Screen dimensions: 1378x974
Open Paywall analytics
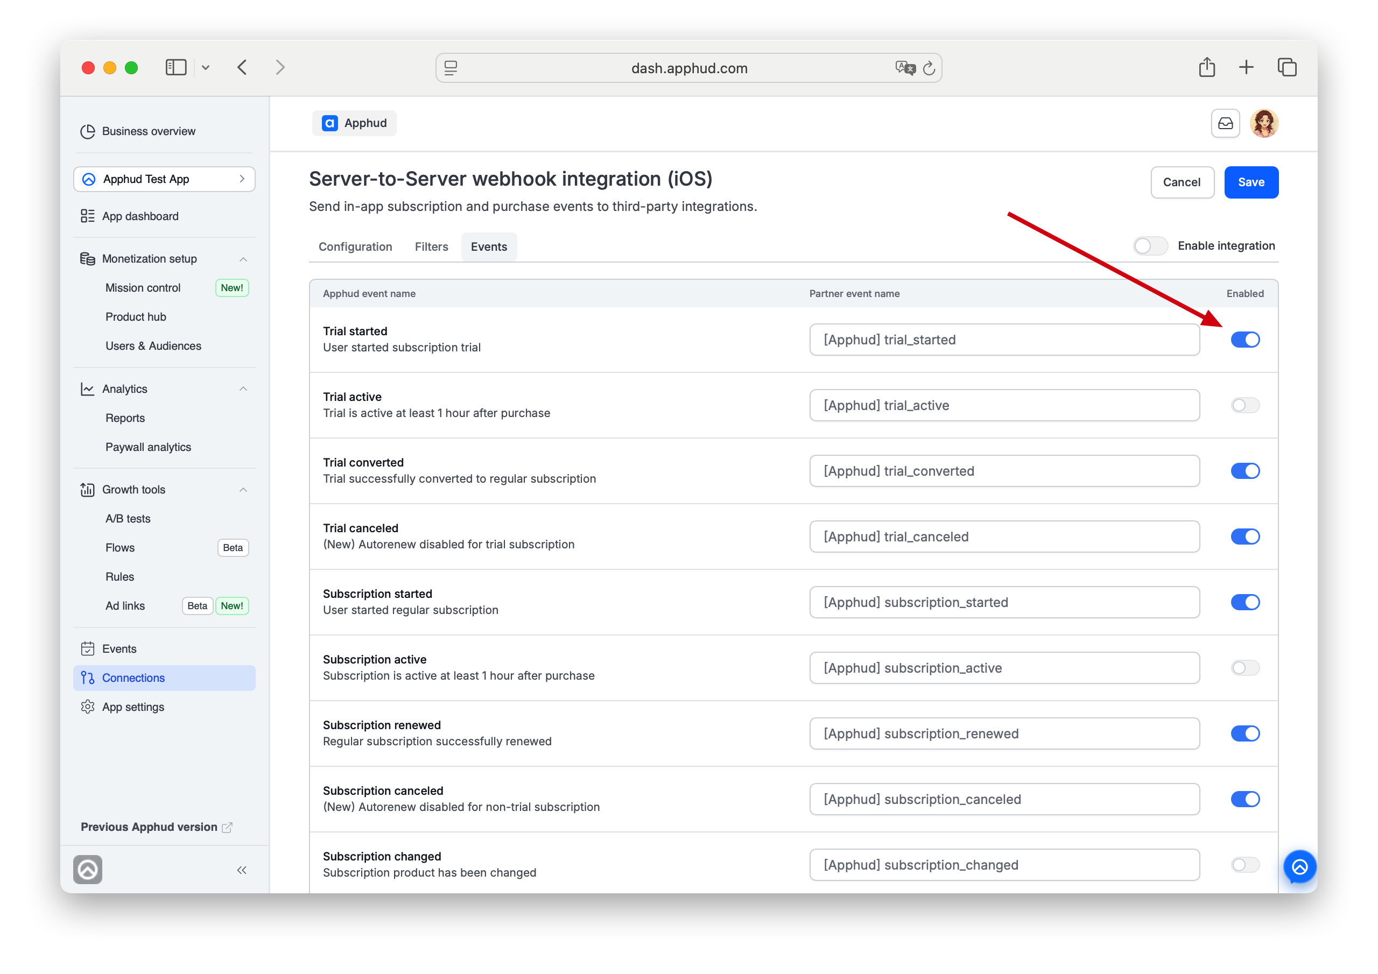click(x=148, y=447)
